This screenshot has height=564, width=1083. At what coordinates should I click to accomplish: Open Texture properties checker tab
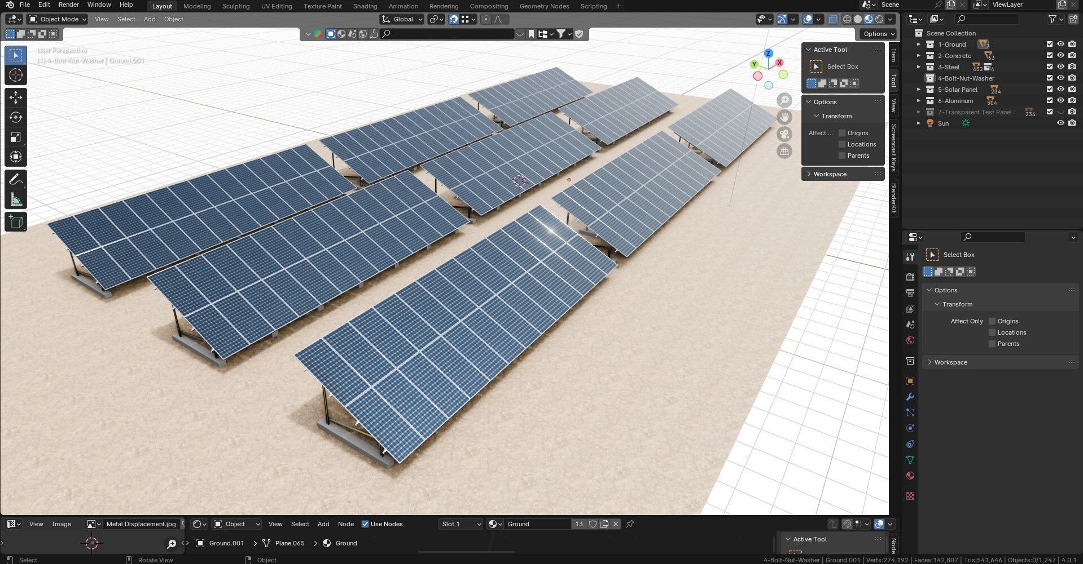910,496
